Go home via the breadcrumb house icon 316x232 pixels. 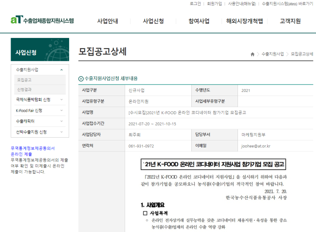point(252,54)
